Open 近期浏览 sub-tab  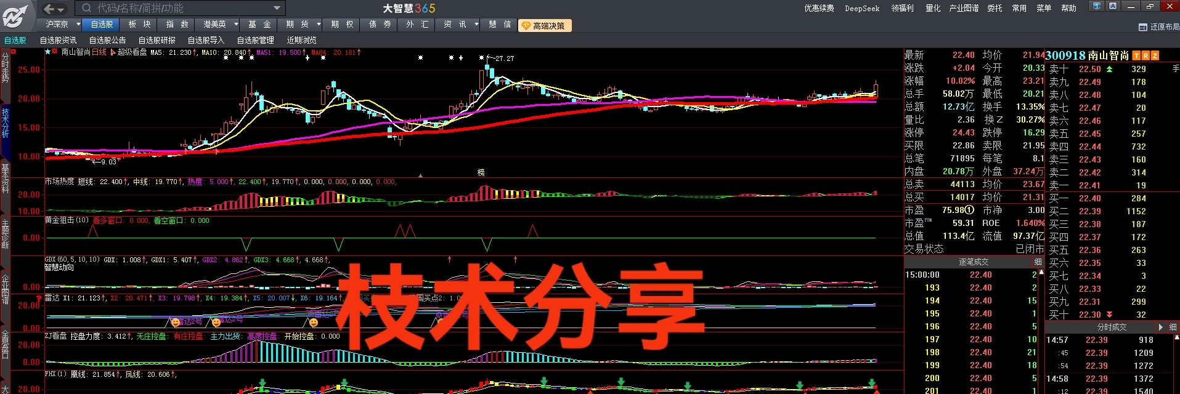pos(301,40)
